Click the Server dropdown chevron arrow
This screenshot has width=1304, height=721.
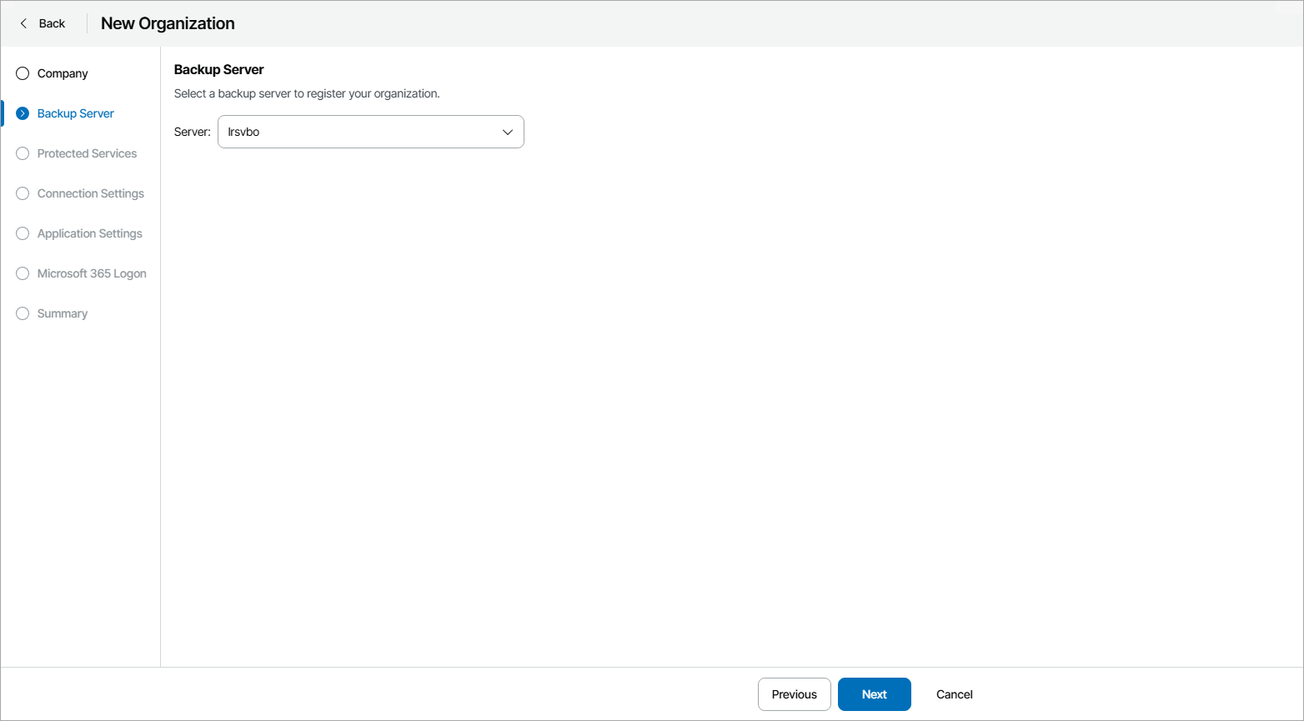(507, 132)
